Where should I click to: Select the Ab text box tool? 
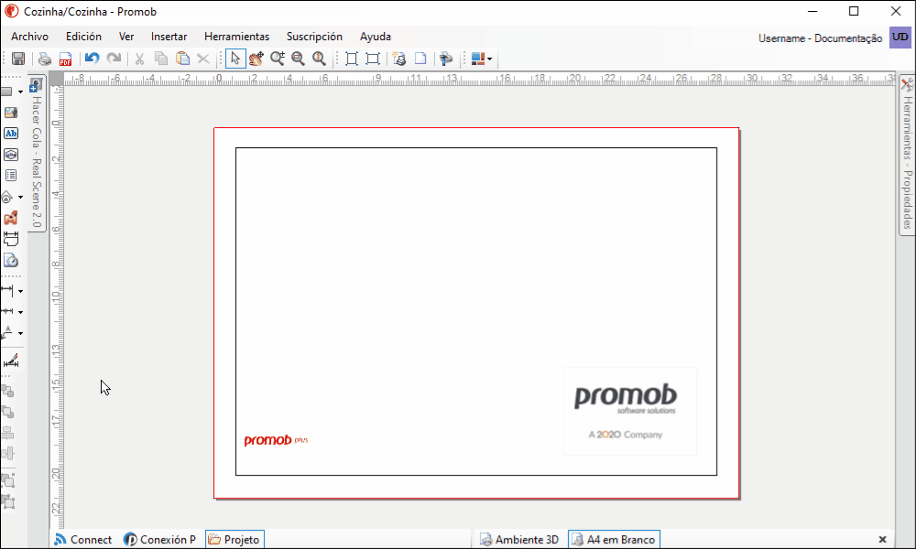click(x=10, y=134)
